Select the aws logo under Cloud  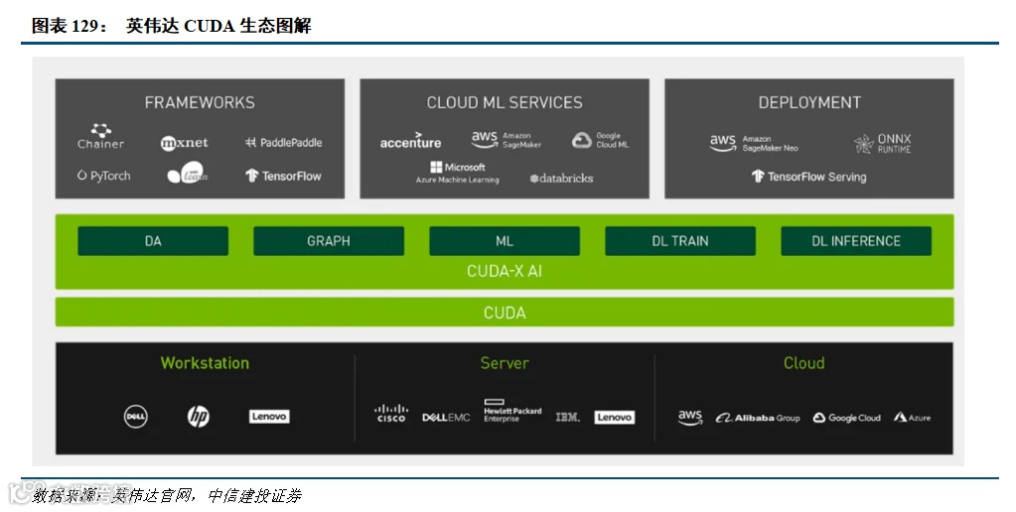pyautogui.click(x=690, y=418)
